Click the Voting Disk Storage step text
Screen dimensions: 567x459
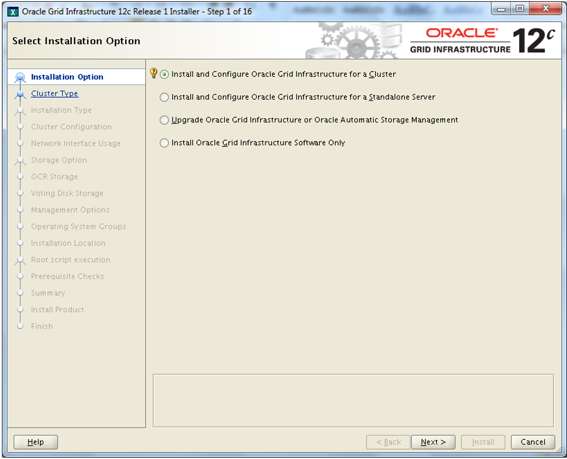click(67, 193)
